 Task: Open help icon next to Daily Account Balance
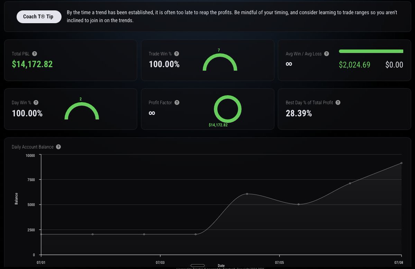point(58,147)
